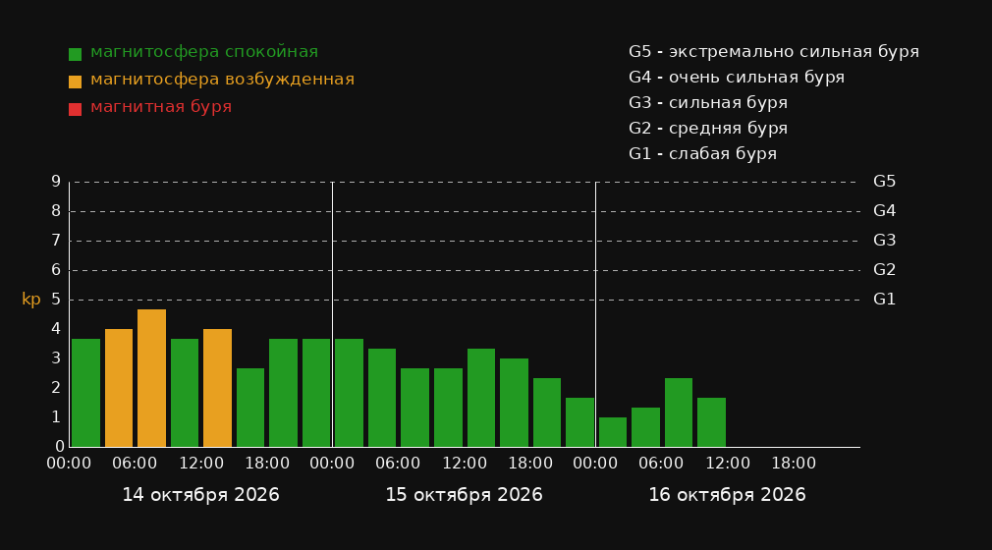The width and height of the screenshot is (992, 550).
Task: Click the y-axis value 5
Action: pyautogui.click(x=56, y=300)
